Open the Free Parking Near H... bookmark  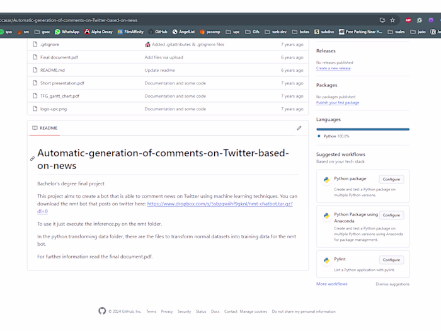(360, 32)
